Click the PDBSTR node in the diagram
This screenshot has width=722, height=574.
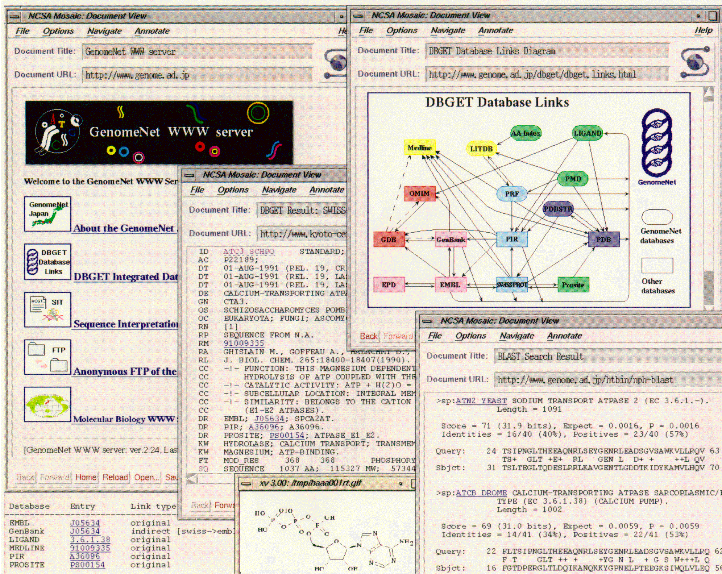pyautogui.click(x=558, y=209)
